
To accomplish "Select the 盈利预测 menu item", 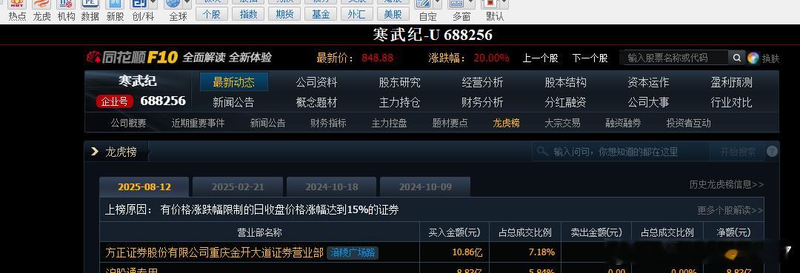I will 731,82.
